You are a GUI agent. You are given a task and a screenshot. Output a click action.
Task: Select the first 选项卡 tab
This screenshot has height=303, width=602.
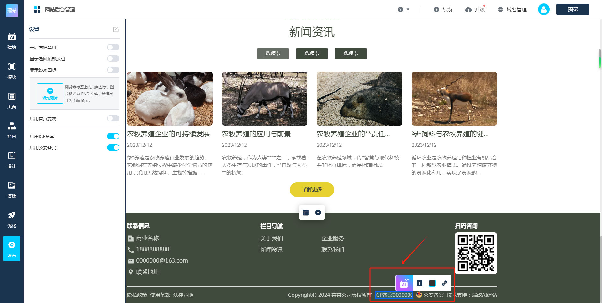tap(273, 54)
